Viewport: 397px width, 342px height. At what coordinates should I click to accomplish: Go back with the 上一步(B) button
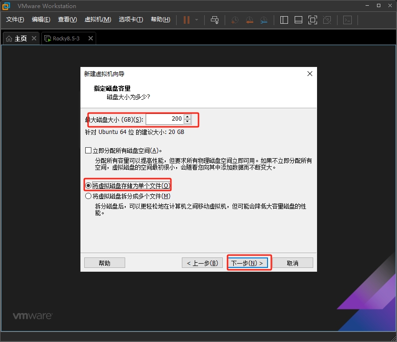coord(202,263)
